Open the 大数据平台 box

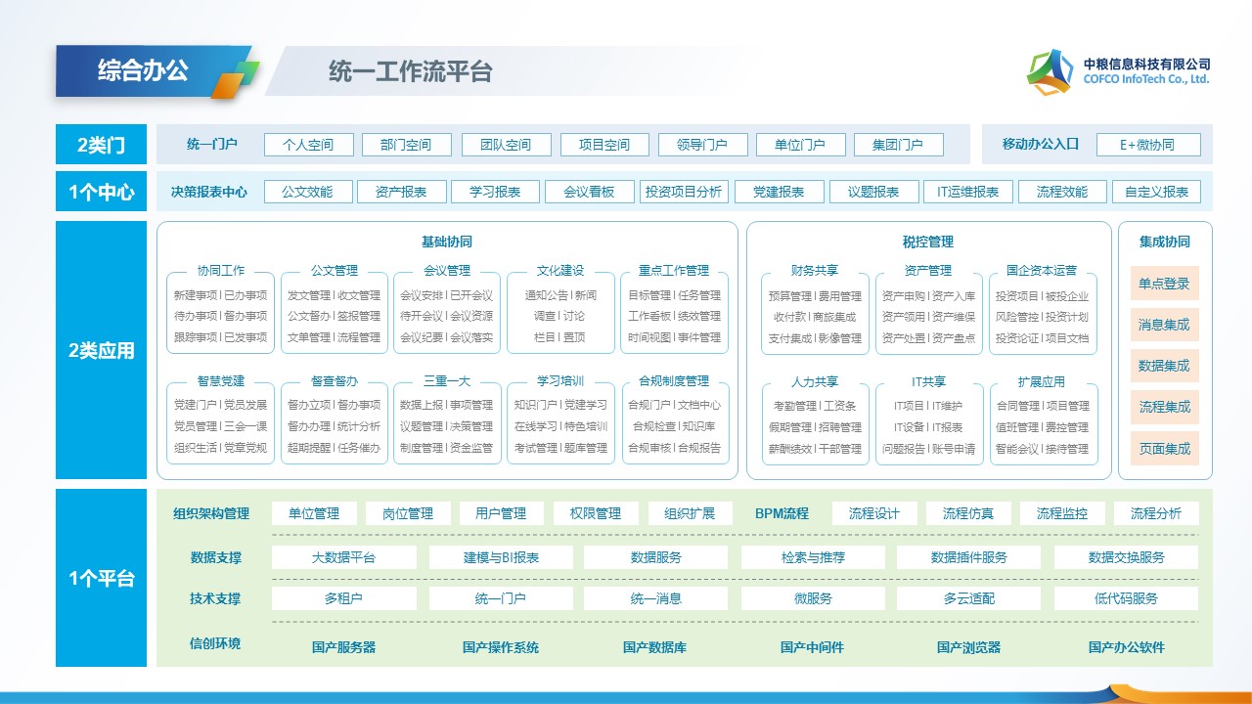point(343,557)
